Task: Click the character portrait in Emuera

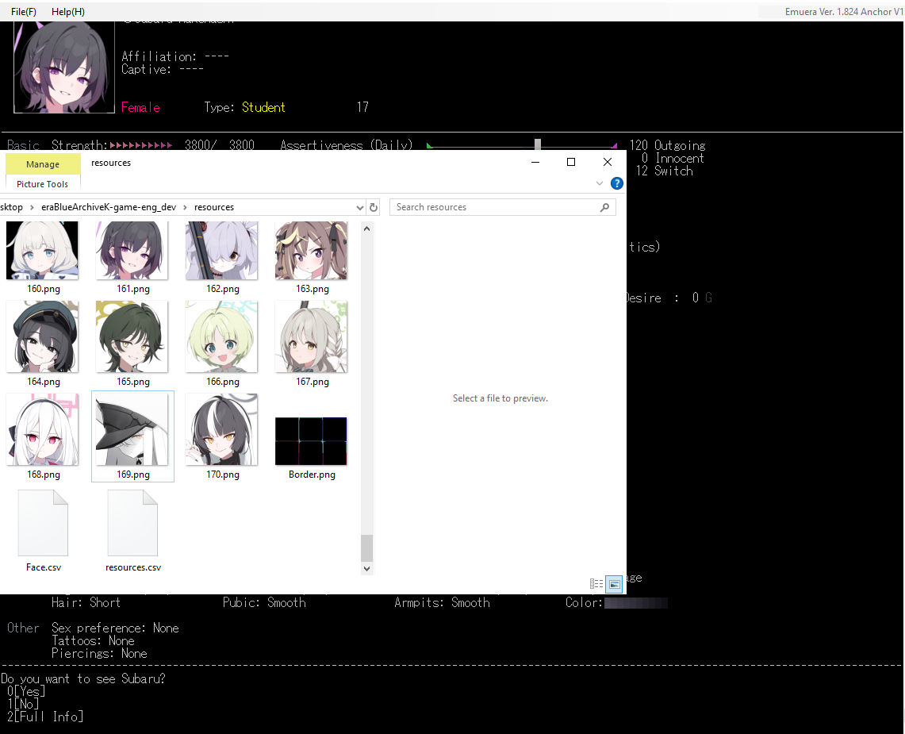Action: [64, 67]
